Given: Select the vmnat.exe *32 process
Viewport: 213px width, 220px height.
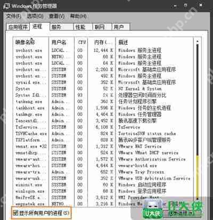Looking at the screenshot, I should point(31,146).
